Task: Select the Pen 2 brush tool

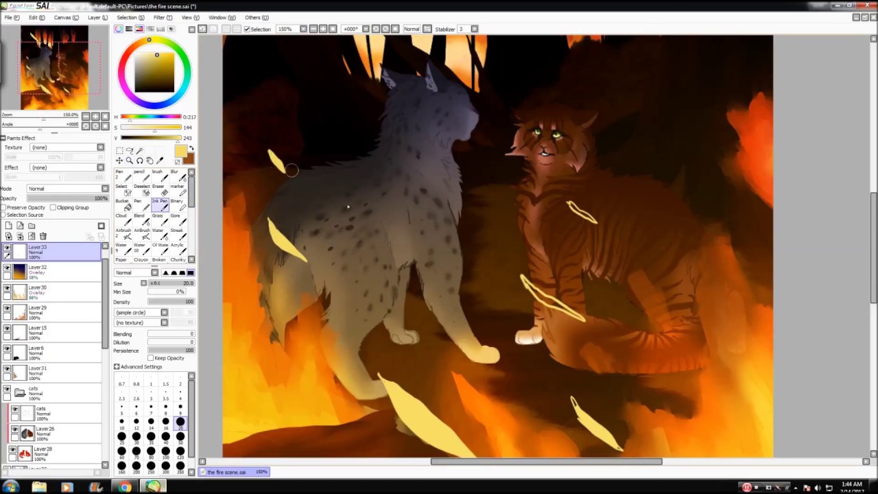Action: pyautogui.click(x=123, y=176)
